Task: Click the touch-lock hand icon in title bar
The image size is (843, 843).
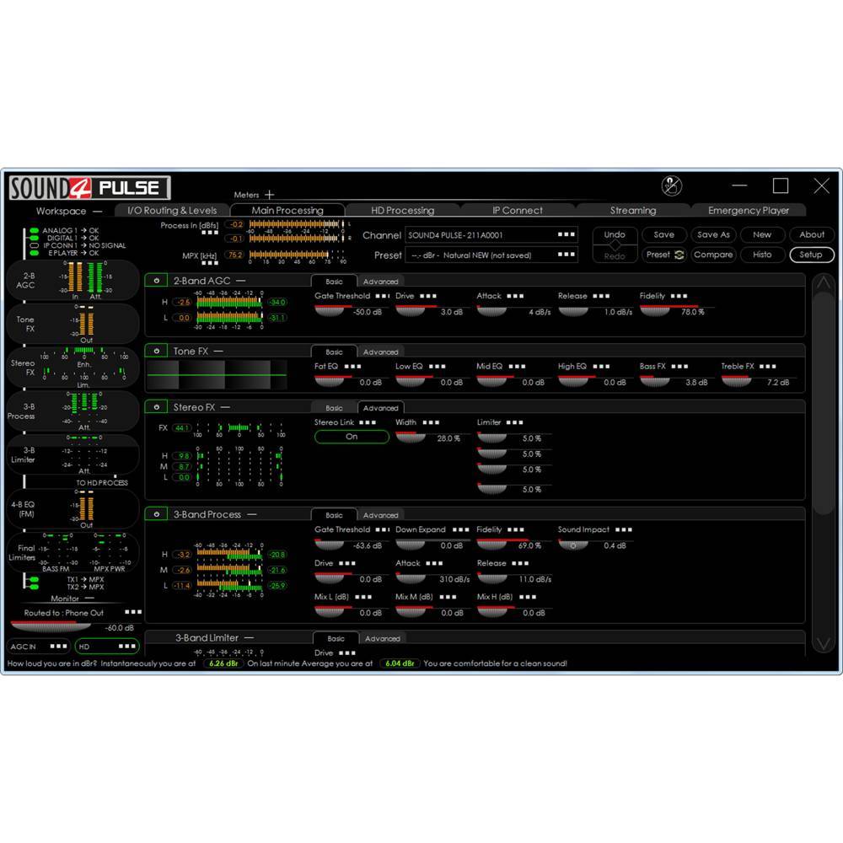Action: 672,186
